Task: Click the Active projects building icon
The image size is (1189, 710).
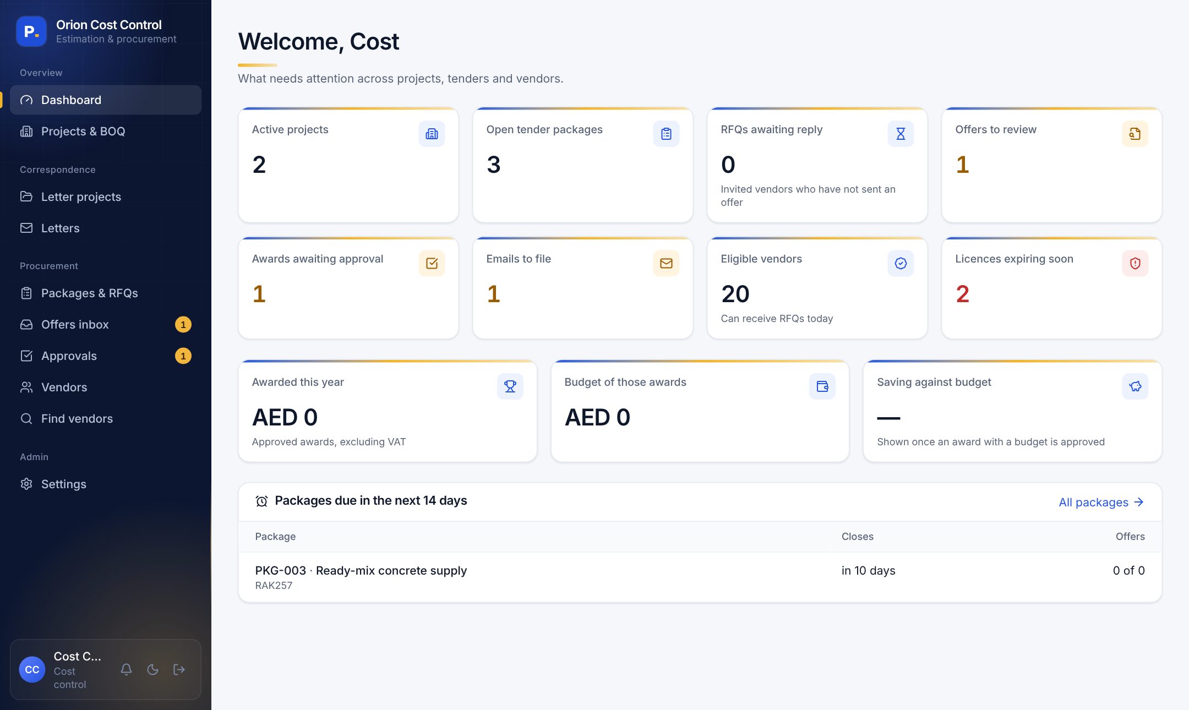Action: pos(432,134)
